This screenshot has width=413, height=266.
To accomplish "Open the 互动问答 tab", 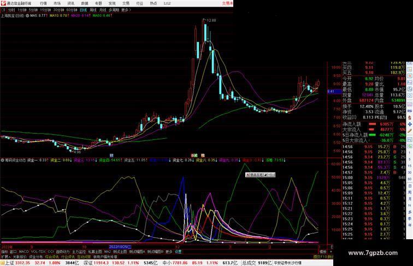I will pos(84,257).
